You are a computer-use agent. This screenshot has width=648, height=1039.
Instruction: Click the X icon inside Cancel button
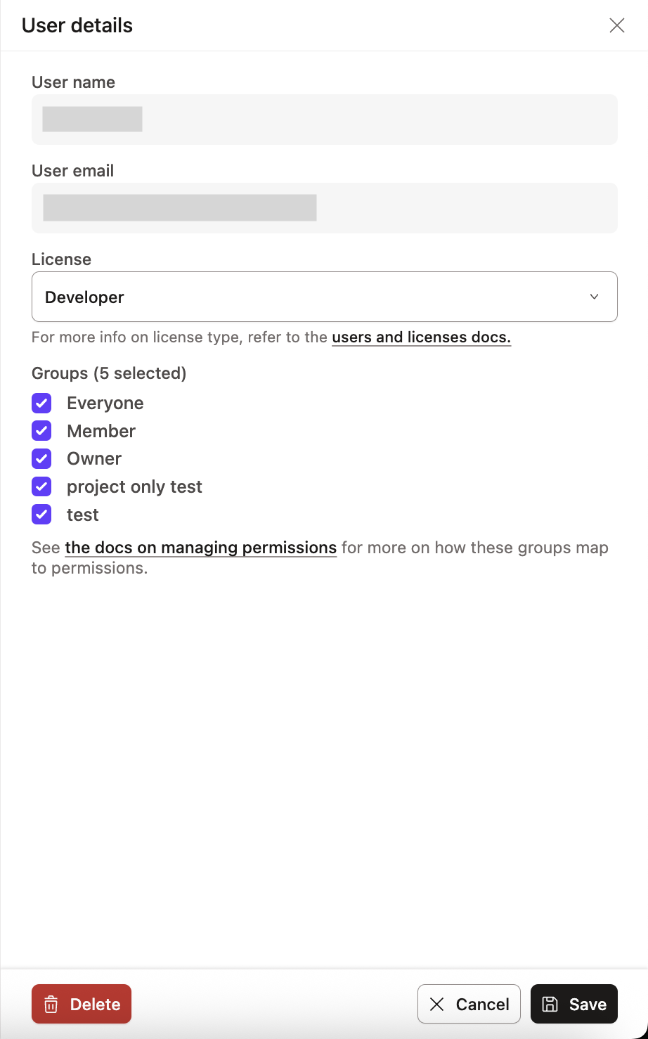point(436,1004)
